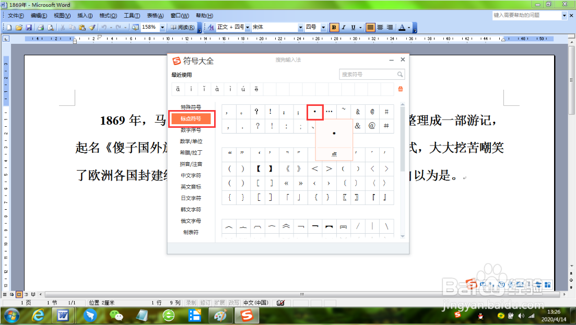Open Internet Explorer from the taskbar
576x325 pixels.
pyautogui.click(x=38, y=316)
